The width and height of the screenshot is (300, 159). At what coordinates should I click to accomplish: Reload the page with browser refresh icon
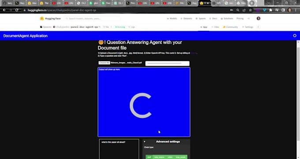click(17, 10)
